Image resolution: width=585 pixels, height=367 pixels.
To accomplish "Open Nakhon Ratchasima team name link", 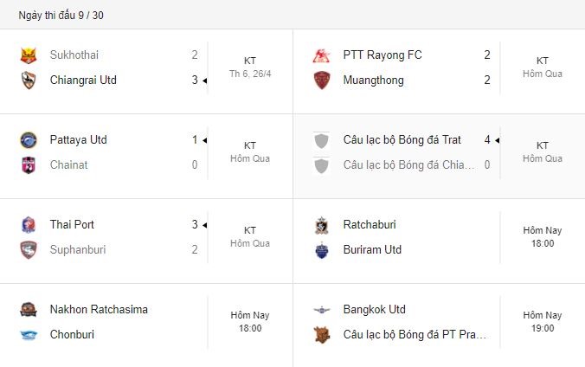I will [99, 310].
